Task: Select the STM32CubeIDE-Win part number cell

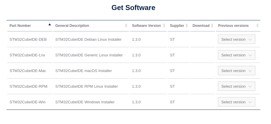Action: click(28, 102)
